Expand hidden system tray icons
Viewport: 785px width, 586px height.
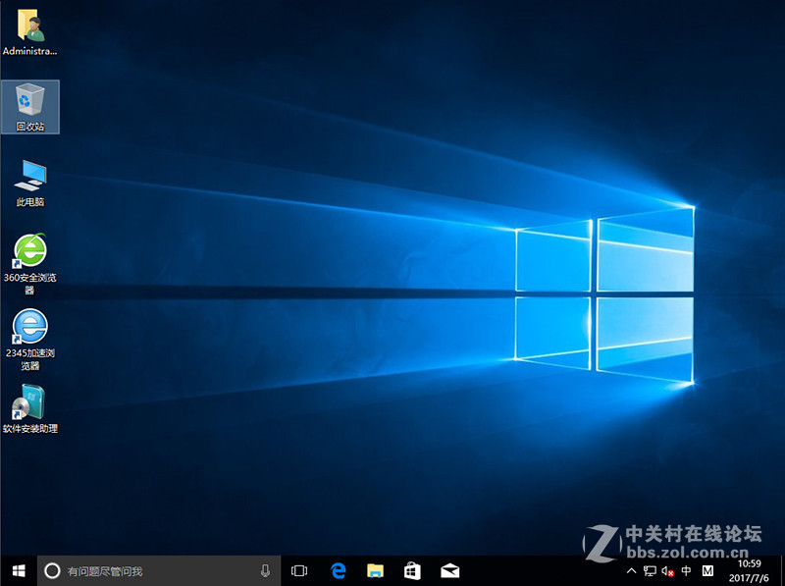(631, 570)
